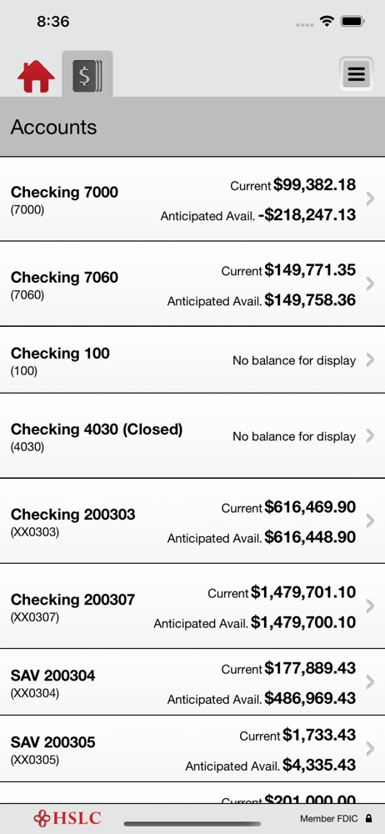
Task: Tap the SAV 200304 row chevron
Action: click(x=371, y=682)
